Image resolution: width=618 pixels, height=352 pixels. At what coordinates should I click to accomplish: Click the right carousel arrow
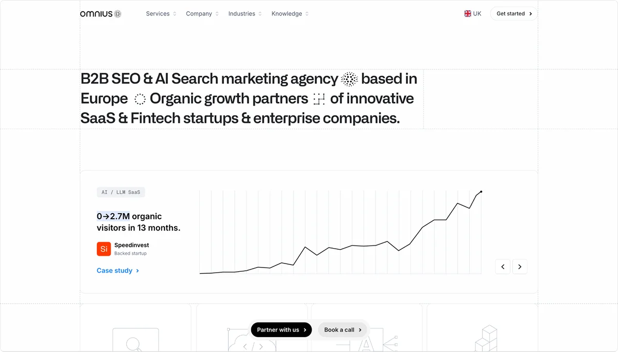click(520, 266)
